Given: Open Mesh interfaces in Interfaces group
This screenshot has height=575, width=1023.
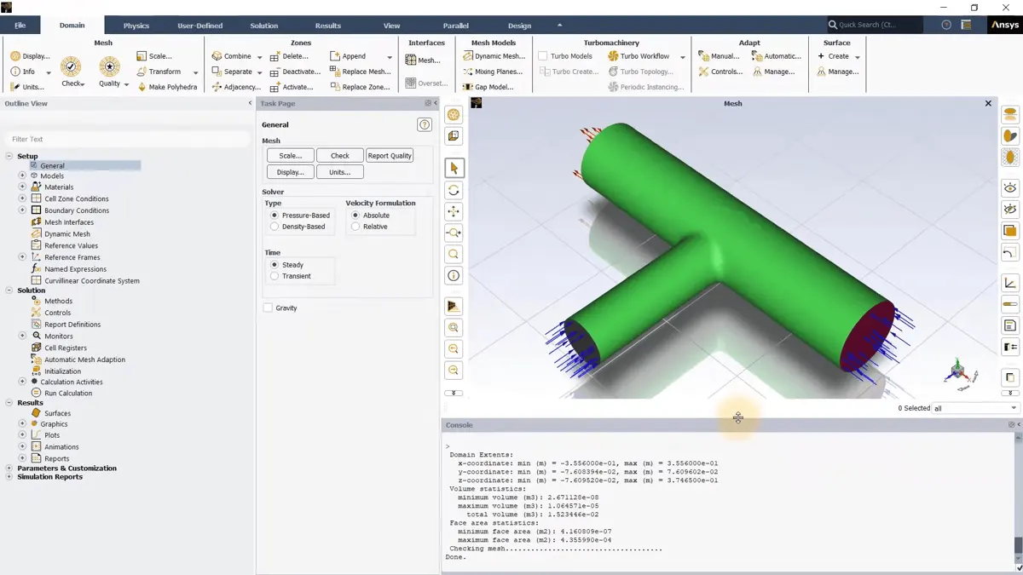Looking at the screenshot, I should [423, 60].
